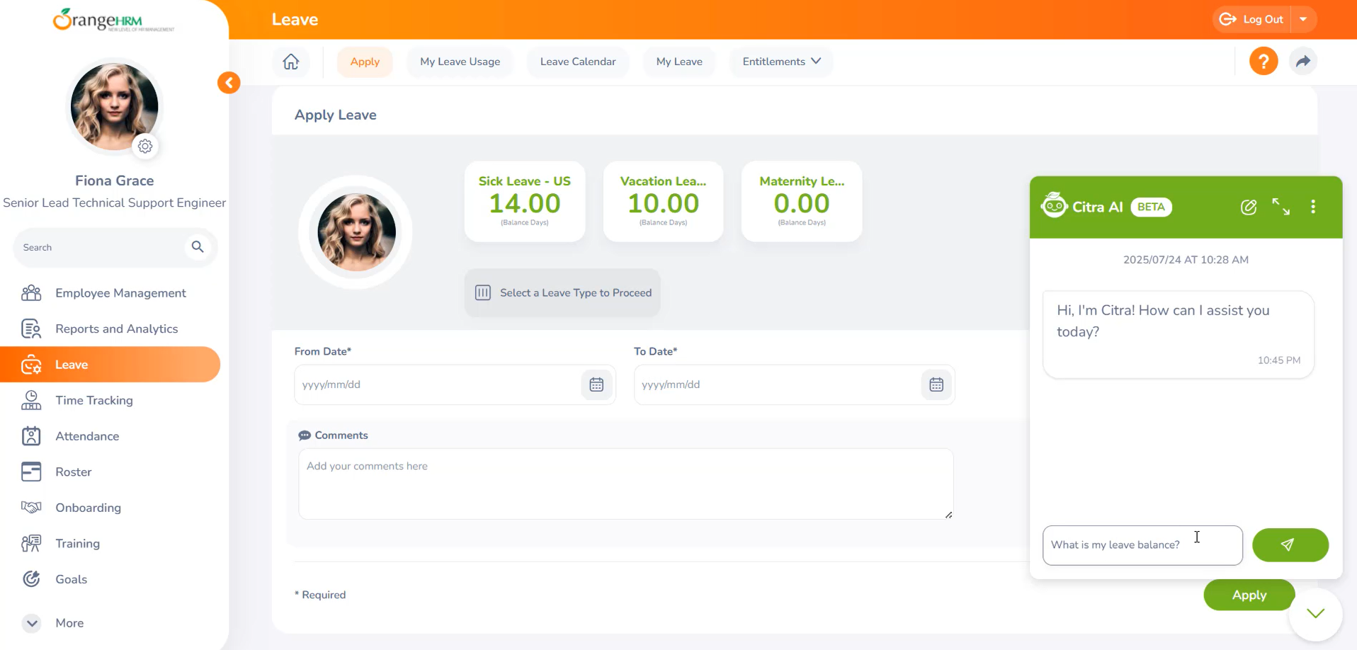Image resolution: width=1357 pixels, height=650 pixels.
Task: Collapse the left sidebar panel
Action: 229,83
